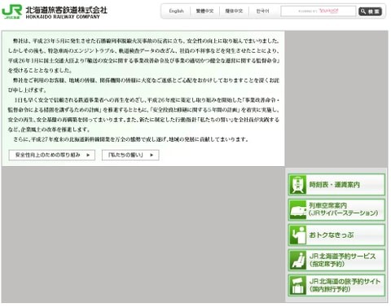Image resolution: width=391 pixels, height=307 pixels.
Task: Click shinkansen icon beside 列車空席案内
Action: click(297, 210)
